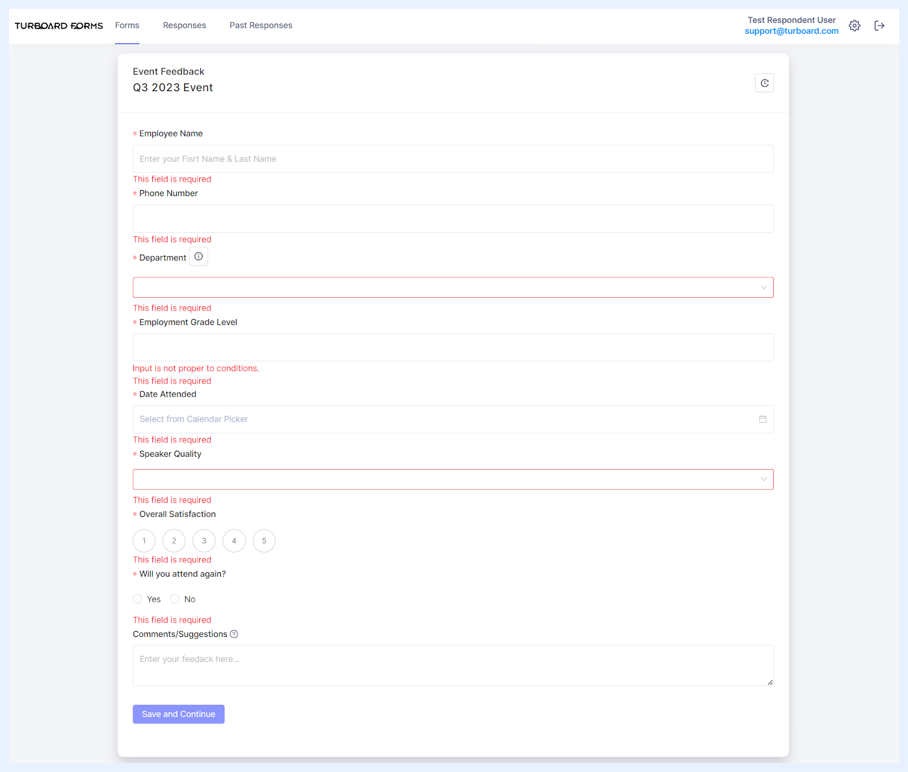This screenshot has height=772, width=908.
Task: Click Save and Continue button
Action: [179, 714]
